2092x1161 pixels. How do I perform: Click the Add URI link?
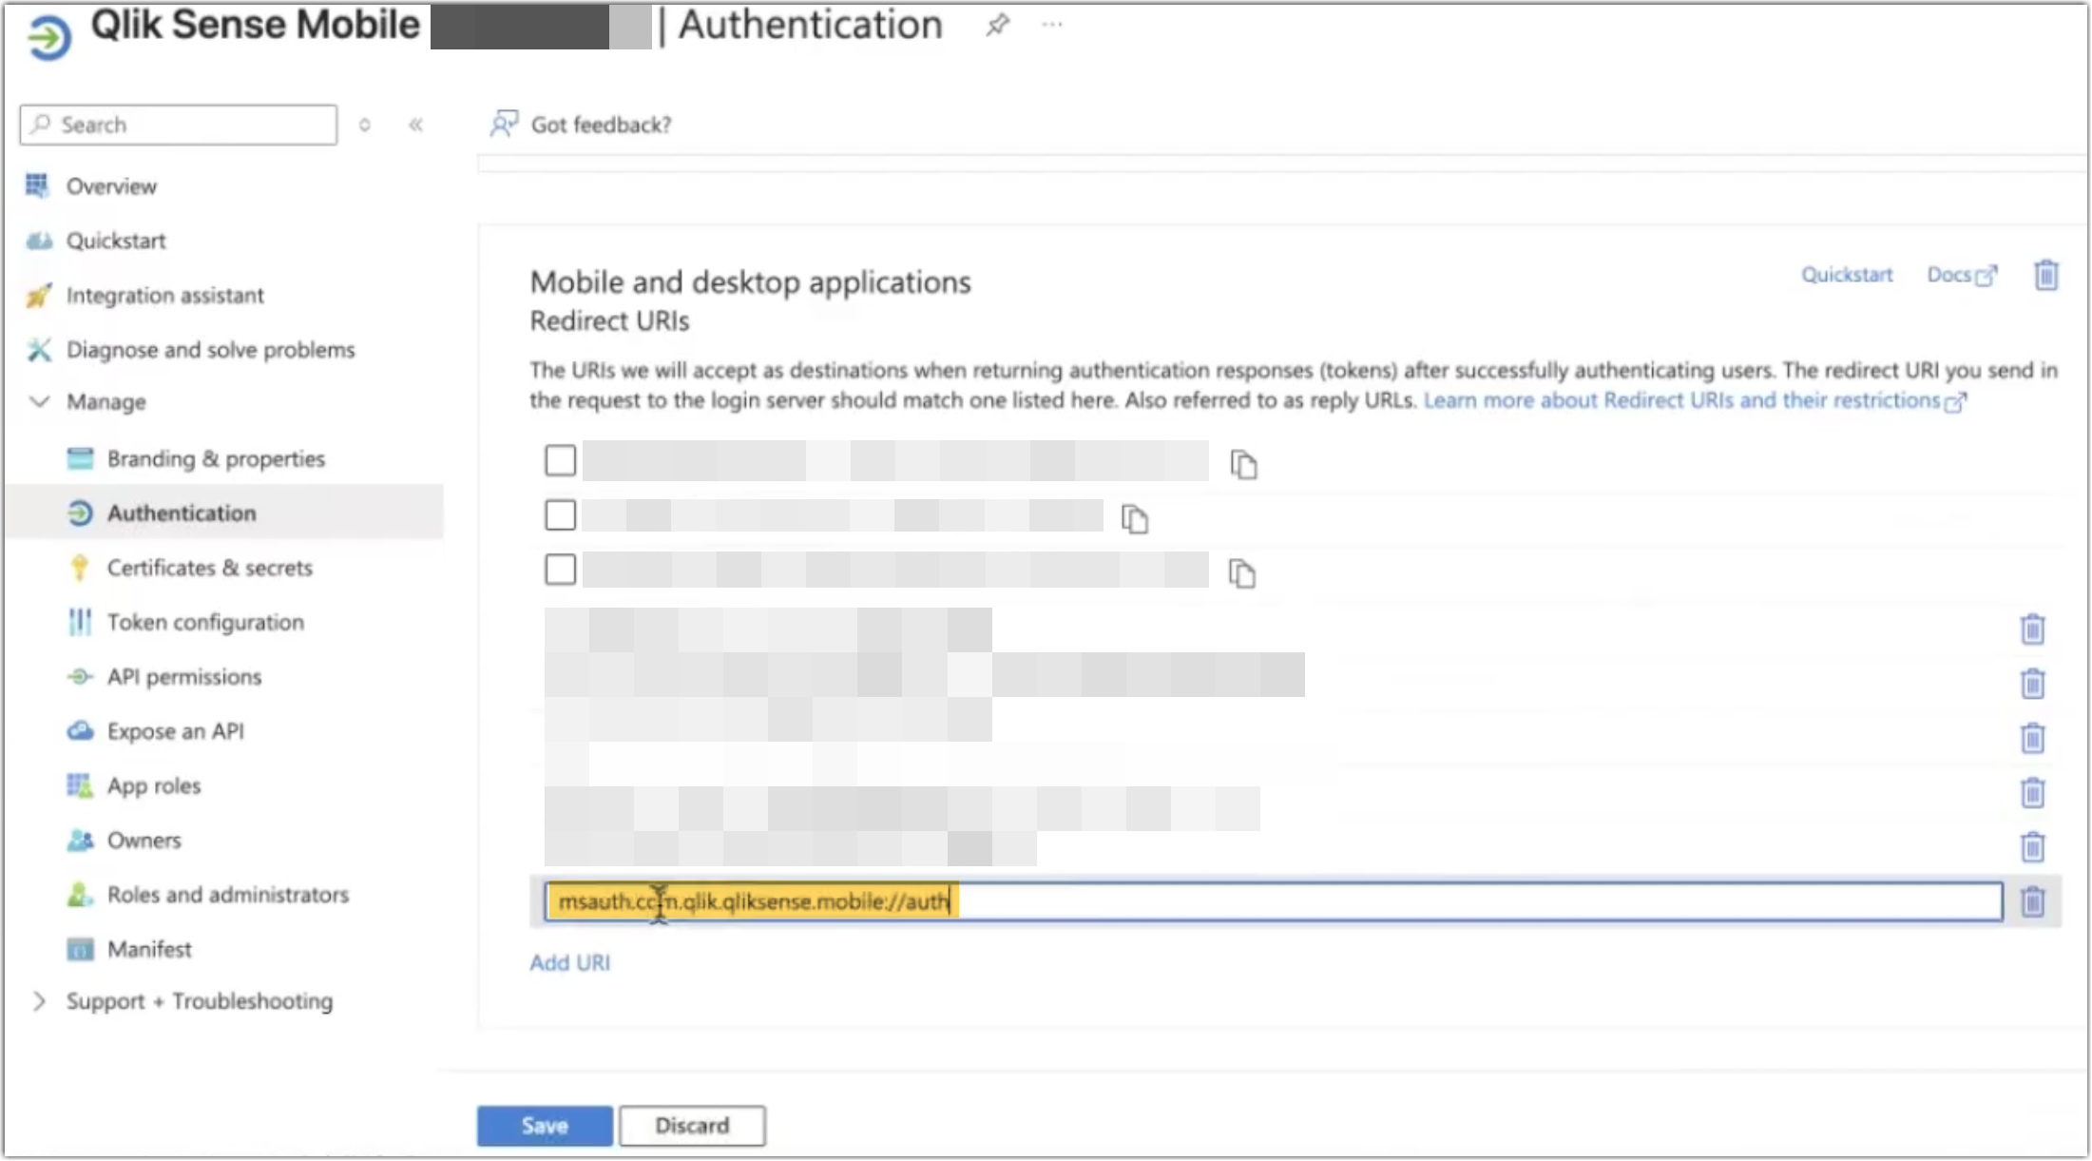569,962
